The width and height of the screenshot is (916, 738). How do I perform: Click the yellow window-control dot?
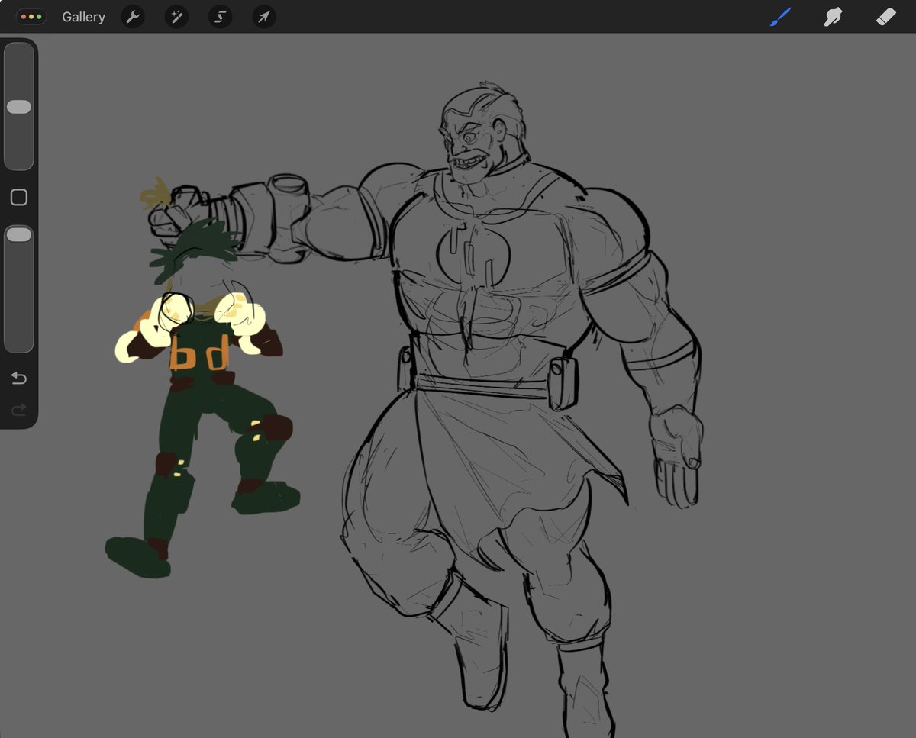[x=31, y=16]
